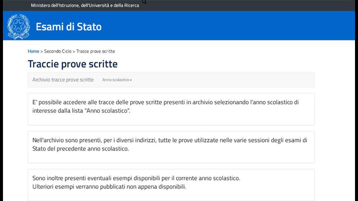Click the Esami di Stato site title
The width and height of the screenshot is (358, 201).
coord(69,27)
